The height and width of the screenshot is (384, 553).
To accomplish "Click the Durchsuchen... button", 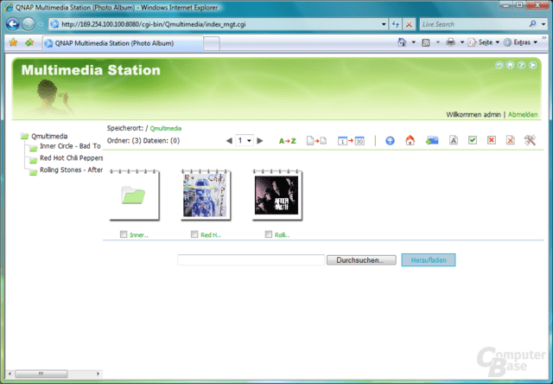I will (x=361, y=260).
